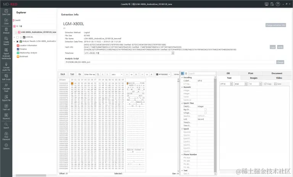
Task: Click Export Analyzed Multimedia icon
Action: 6,50
